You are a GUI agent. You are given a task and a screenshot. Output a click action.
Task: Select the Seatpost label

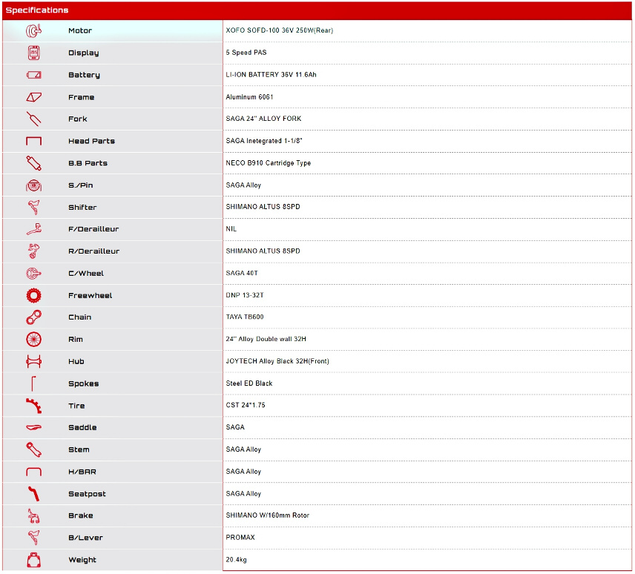point(87,494)
